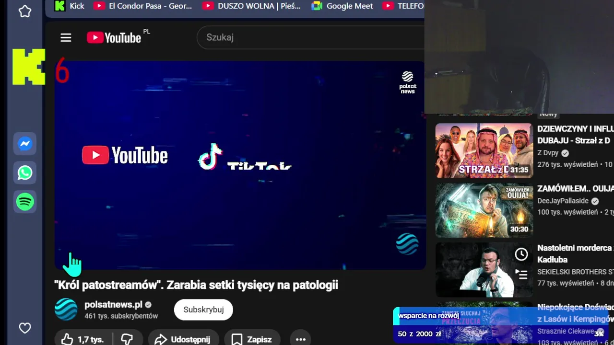The height and width of the screenshot is (345, 614).
Task: Click the video title 'Król patostreamów'
Action: [196, 285]
